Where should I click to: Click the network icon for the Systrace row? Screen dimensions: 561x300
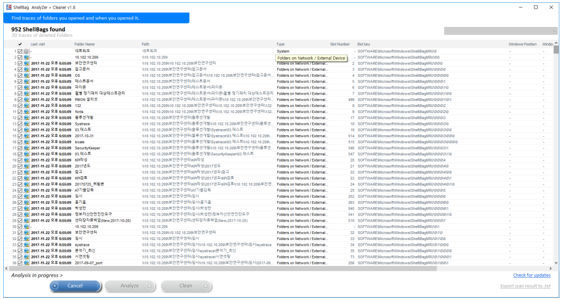(26, 124)
